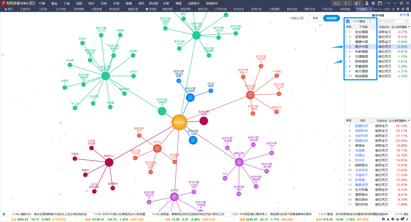Click the crimson 数据中心 node
The width and height of the screenshot is (411, 222).
[109, 162]
